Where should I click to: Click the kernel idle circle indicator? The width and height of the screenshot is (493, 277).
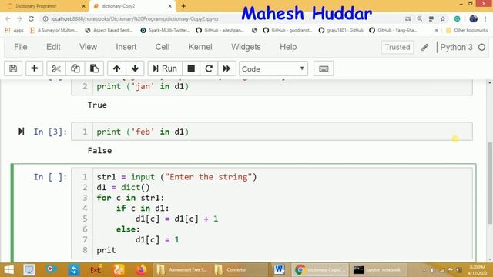481,48
